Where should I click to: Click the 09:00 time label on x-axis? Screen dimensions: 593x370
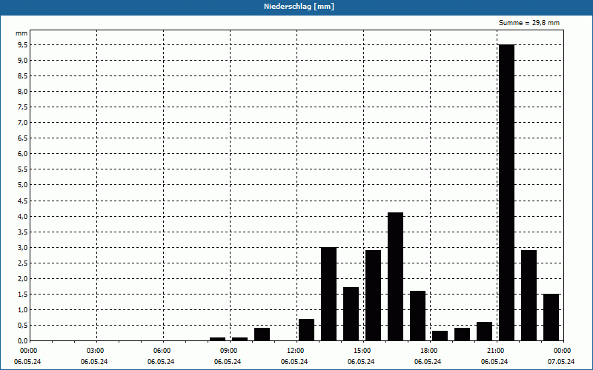click(228, 351)
